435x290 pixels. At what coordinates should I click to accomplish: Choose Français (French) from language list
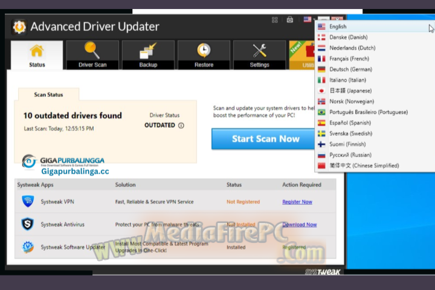coord(375,59)
